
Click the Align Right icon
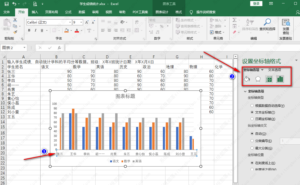(x=116, y=30)
